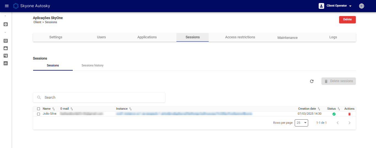Switch to the Applications tab

click(x=147, y=37)
